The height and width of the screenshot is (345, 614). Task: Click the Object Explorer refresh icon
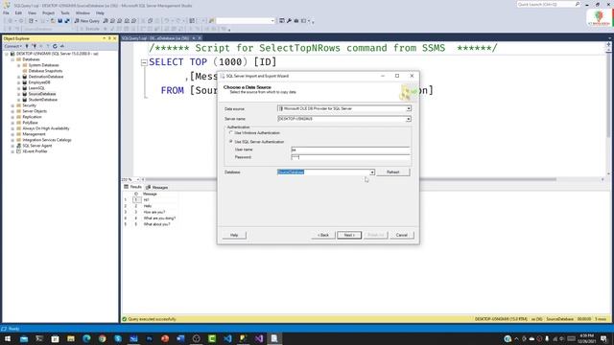click(55, 46)
